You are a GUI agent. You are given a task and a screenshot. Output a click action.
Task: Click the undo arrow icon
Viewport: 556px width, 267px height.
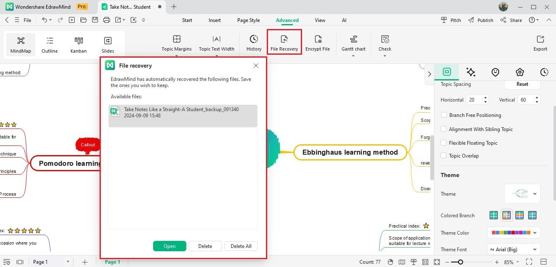pos(44,20)
